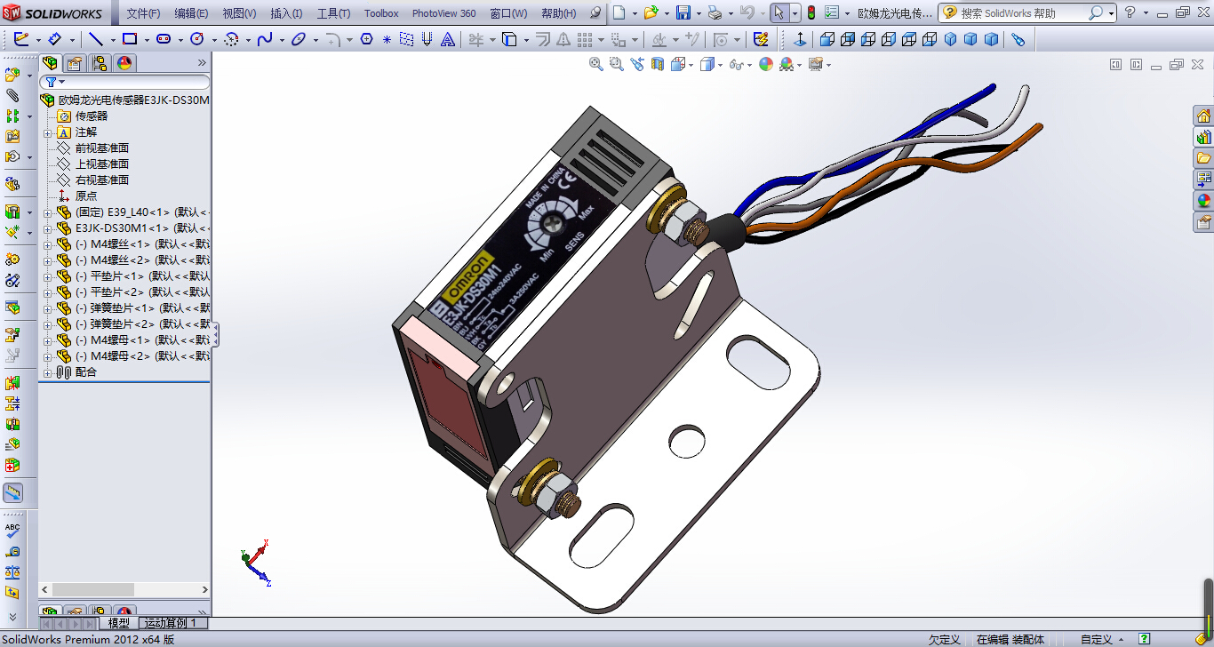Viewport: 1214px width, 647px height.
Task: Expand the E3JK-DS30M1<1> component
Action: 48,228
